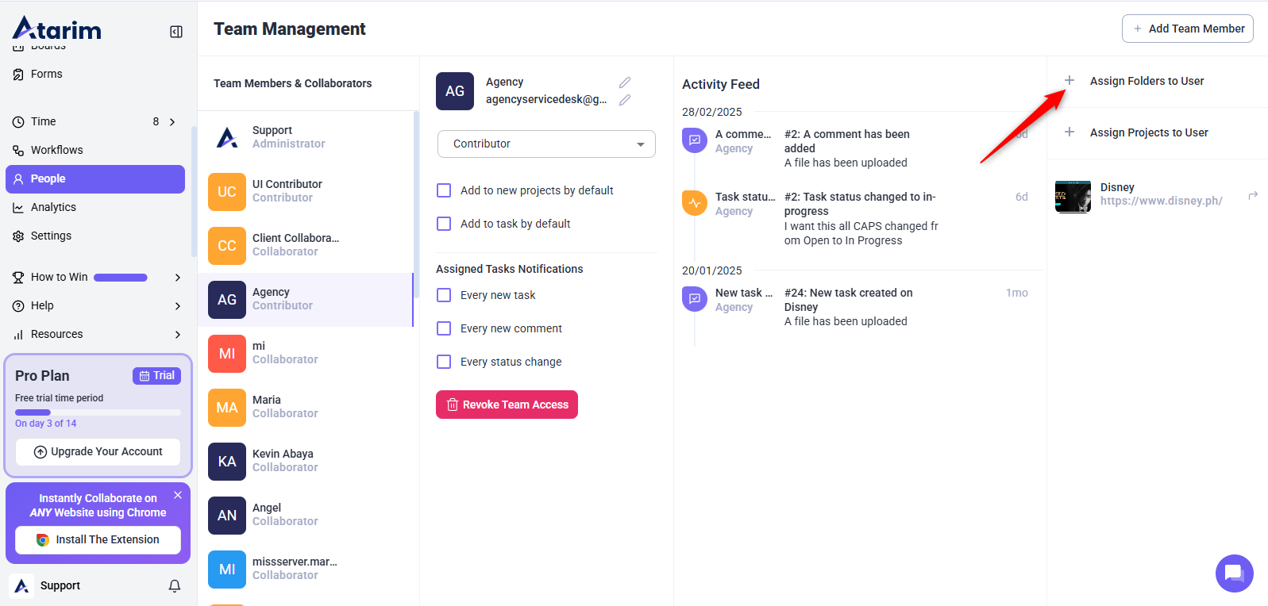
Task: Toggle the Every status change checkbox
Action: click(x=444, y=362)
